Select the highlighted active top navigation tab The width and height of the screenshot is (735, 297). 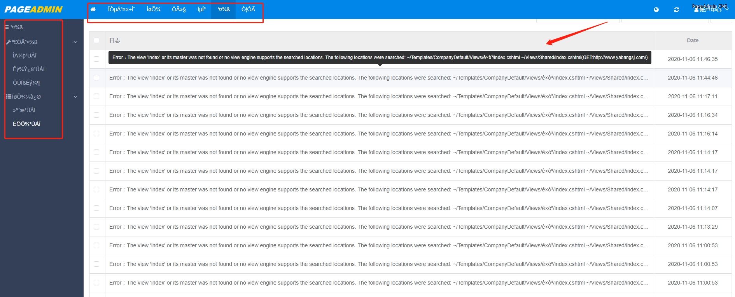(x=224, y=9)
